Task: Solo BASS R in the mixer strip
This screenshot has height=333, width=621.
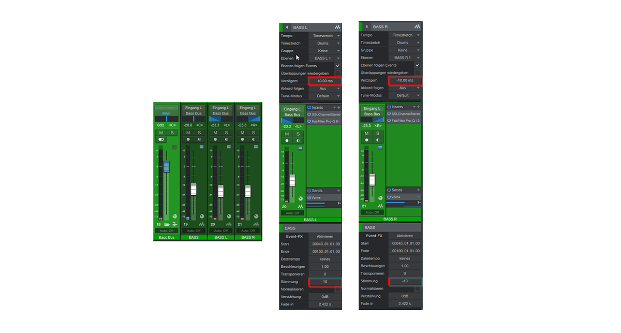Action: 254,133
